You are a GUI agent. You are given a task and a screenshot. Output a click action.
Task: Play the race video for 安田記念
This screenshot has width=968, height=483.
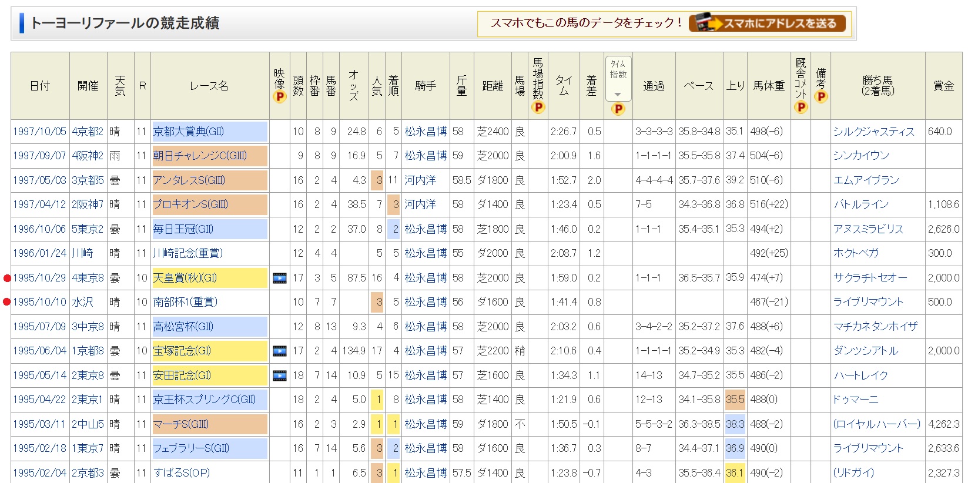[x=280, y=375]
